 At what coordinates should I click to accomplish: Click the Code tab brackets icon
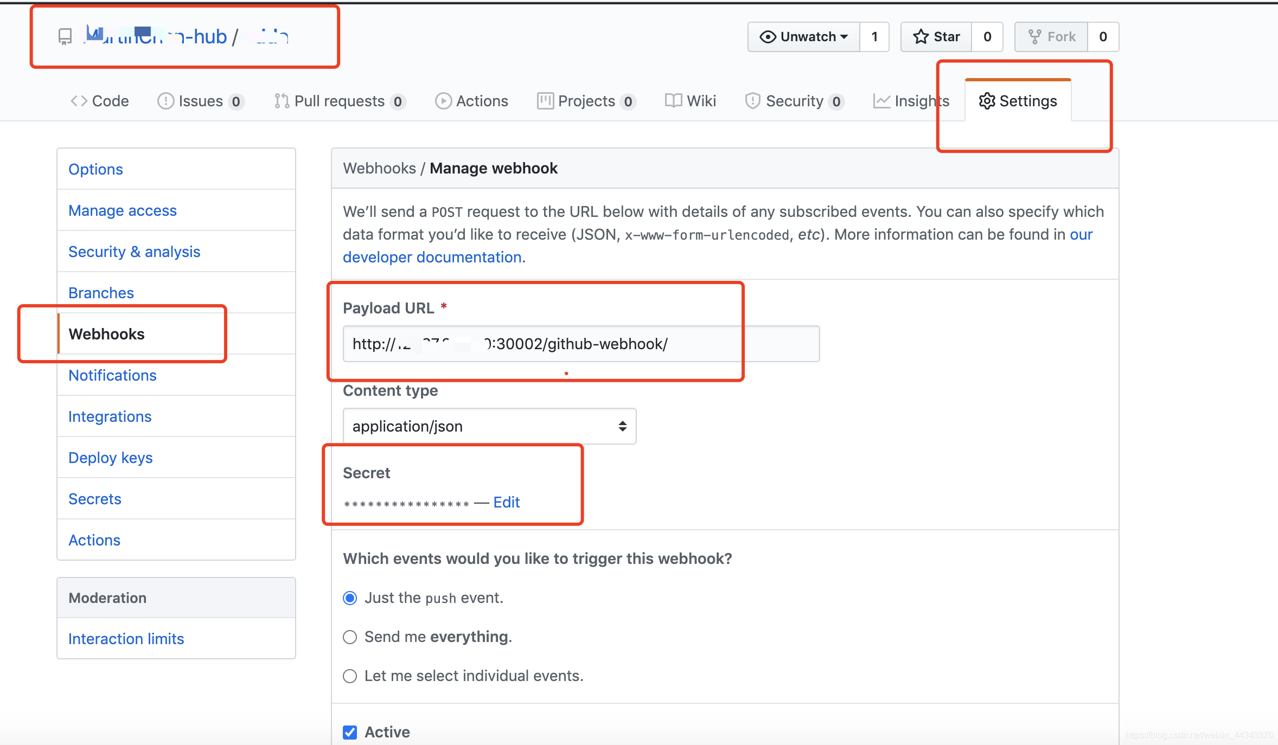click(79, 101)
